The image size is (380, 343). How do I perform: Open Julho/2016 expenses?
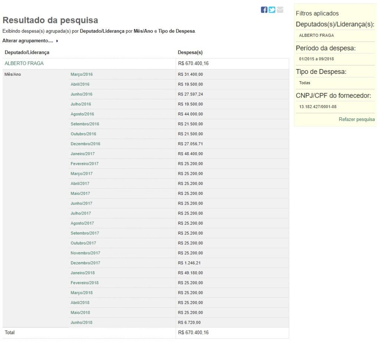tap(81, 104)
